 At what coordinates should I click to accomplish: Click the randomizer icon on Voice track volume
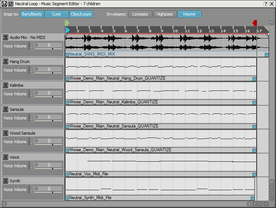(36, 165)
